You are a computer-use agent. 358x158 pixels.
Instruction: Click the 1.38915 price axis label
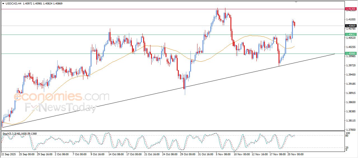click(x=351, y=93)
